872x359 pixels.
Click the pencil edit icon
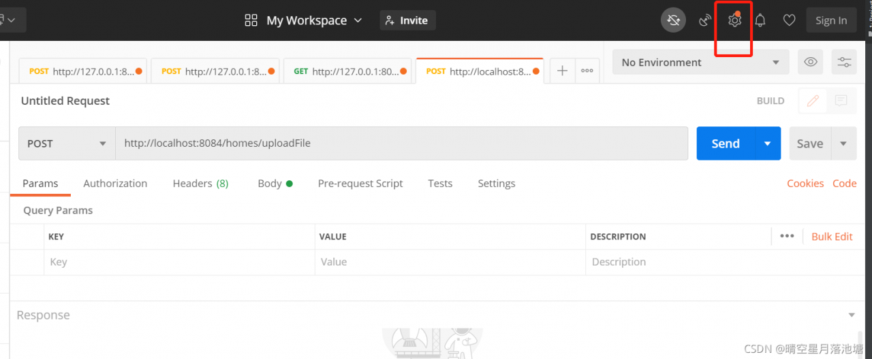click(813, 101)
